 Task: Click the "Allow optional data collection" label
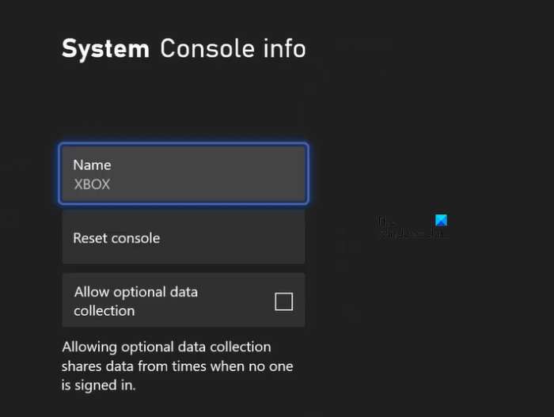point(135,301)
